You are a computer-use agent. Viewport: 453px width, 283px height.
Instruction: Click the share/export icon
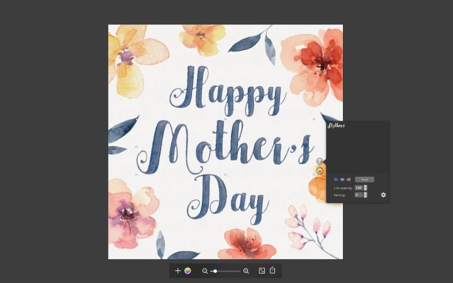coord(272,270)
